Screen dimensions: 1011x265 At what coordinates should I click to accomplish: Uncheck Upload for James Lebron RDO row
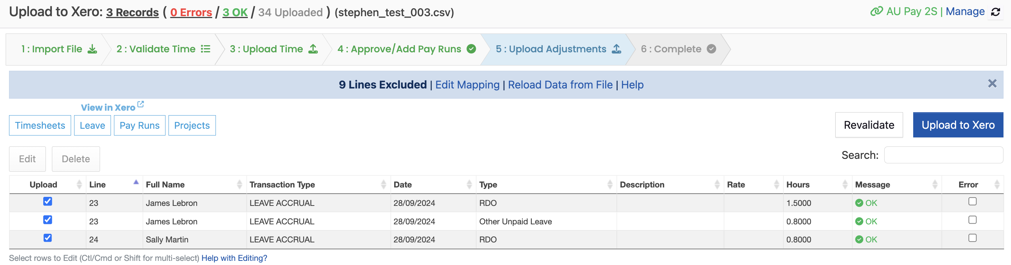pyautogui.click(x=47, y=201)
